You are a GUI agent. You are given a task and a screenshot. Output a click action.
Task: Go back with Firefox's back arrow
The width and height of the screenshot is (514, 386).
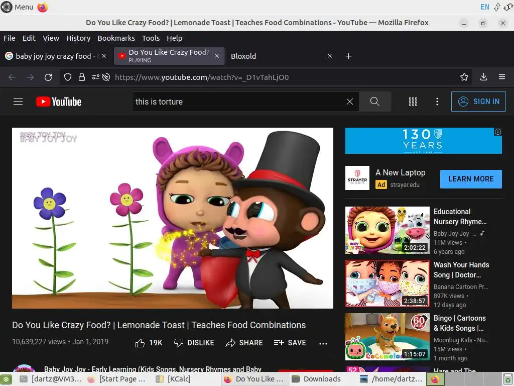(12, 77)
